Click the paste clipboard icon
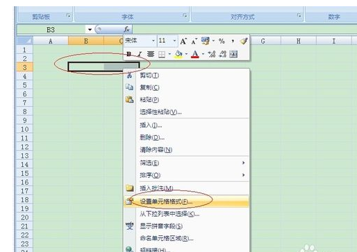This screenshot has width=357, height=252. pyautogui.click(x=129, y=100)
